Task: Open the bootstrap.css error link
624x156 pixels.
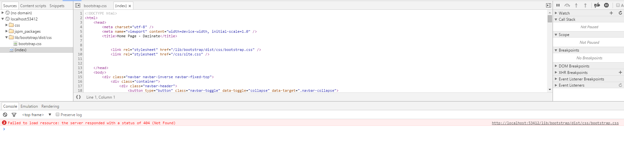Action: [x=555, y=123]
